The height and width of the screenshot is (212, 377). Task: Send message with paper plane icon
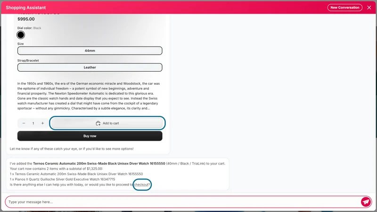pyautogui.click(x=366, y=202)
